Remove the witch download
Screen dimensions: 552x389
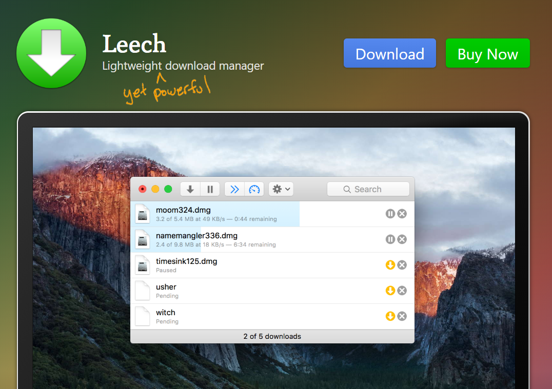(x=402, y=316)
